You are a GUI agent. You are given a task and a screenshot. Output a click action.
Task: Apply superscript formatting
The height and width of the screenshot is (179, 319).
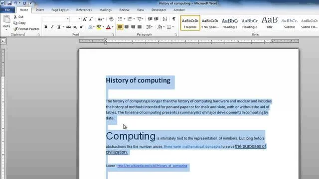(x=81, y=27)
